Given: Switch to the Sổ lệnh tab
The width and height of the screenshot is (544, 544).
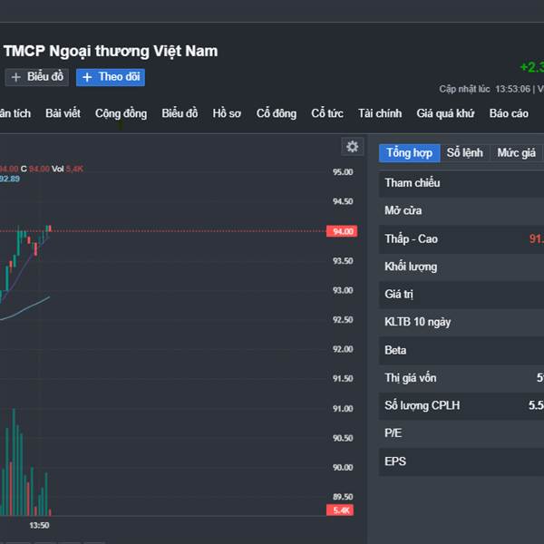Looking at the screenshot, I should click(x=465, y=153).
